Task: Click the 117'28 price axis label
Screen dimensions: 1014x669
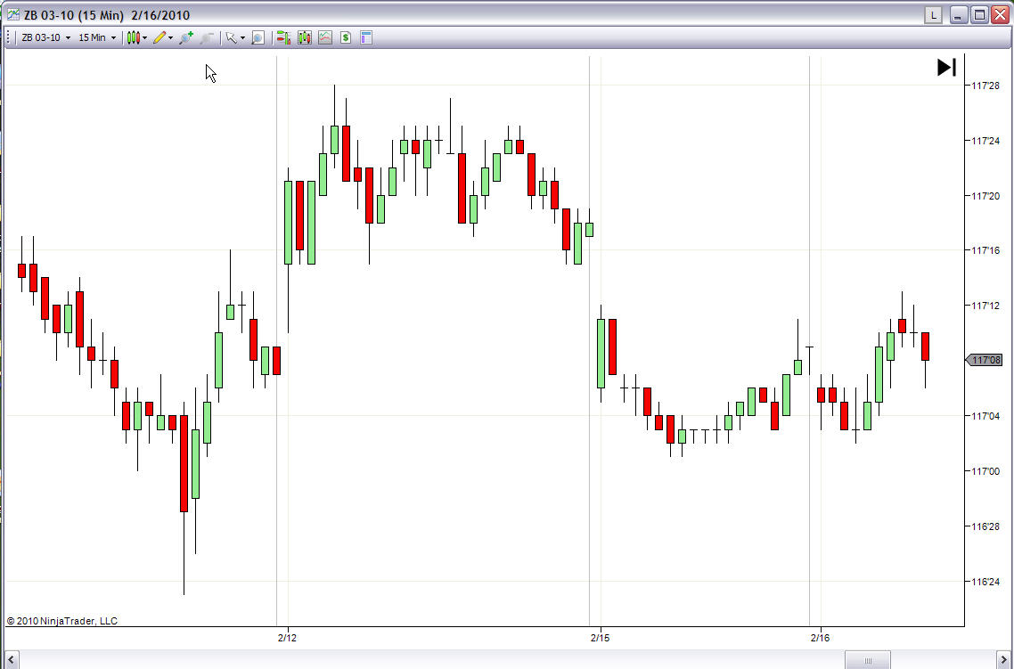Action: coord(985,86)
